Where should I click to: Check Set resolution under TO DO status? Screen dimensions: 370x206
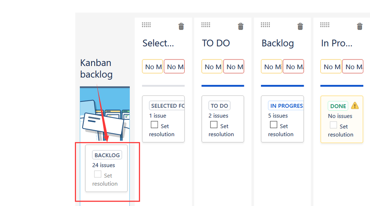(214, 125)
